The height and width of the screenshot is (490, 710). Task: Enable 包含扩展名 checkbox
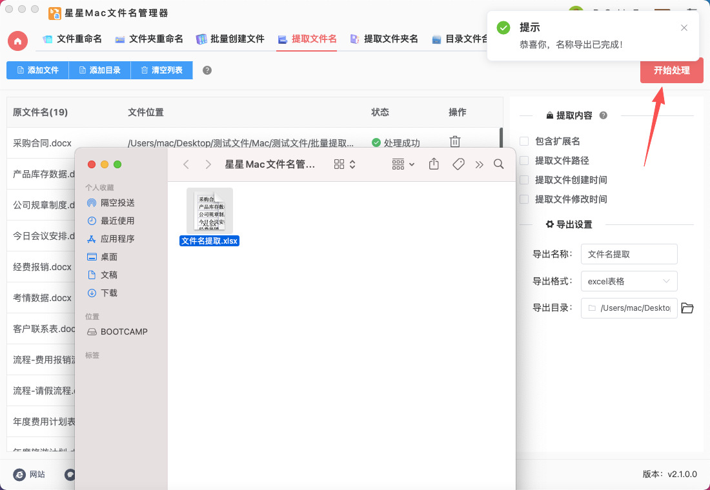click(524, 141)
